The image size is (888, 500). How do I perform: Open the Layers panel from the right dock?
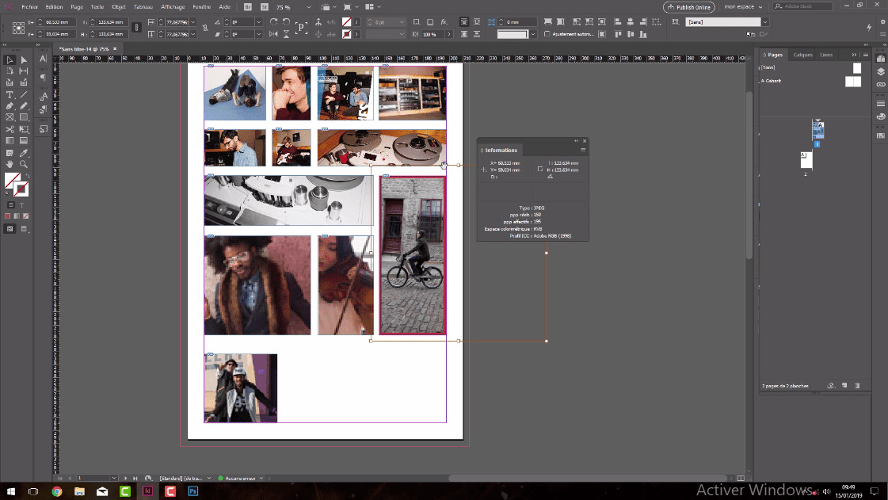click(x=881, y=70)
